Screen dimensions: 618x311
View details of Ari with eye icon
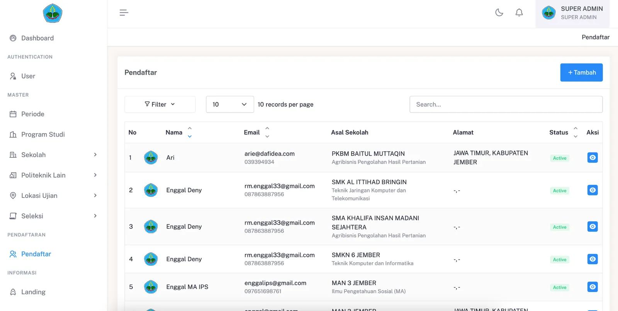coord(592,157)
